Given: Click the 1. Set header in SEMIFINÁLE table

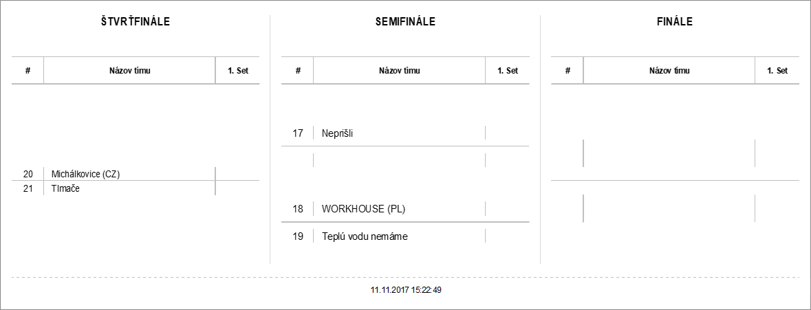Looking at the screenshot, I should click(508, 70).
